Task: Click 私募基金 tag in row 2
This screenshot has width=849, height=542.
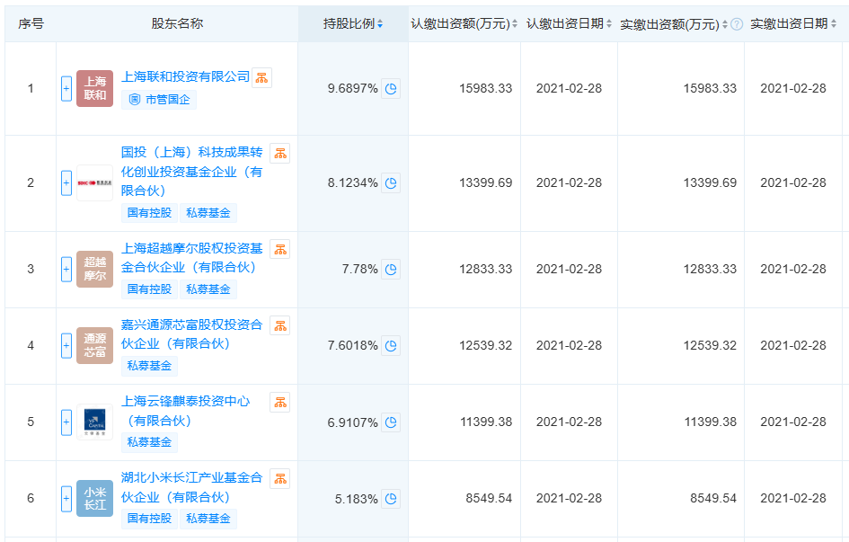Action: [x=208, y=213]
